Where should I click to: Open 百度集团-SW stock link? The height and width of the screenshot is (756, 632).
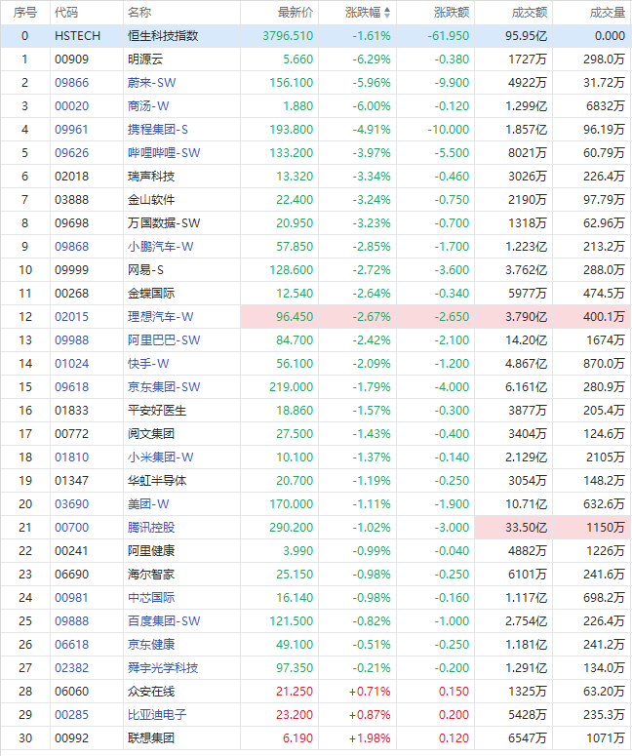pyautogui.click(x=164, y=621)
